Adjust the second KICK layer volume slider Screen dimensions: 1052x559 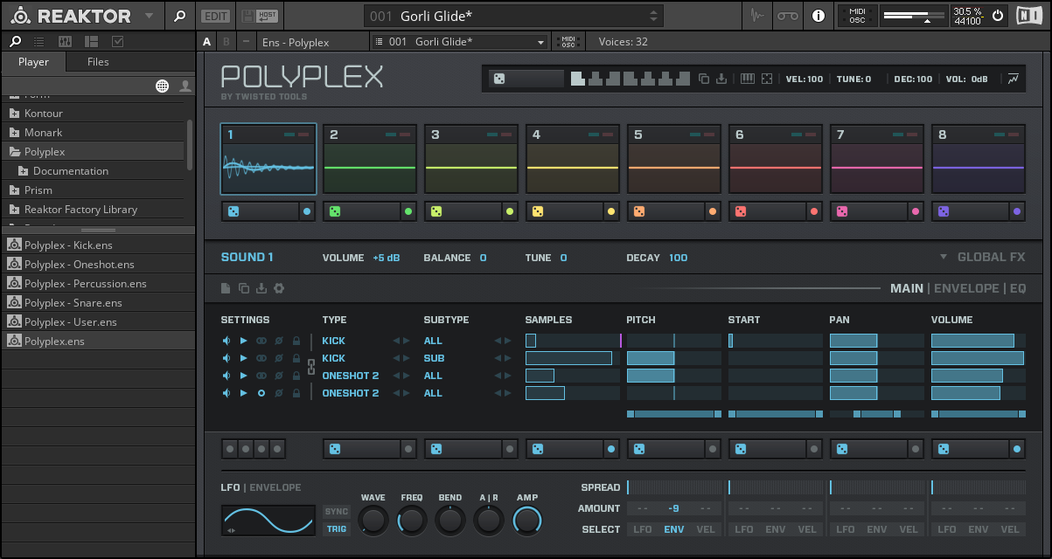[x=977, y=358]
